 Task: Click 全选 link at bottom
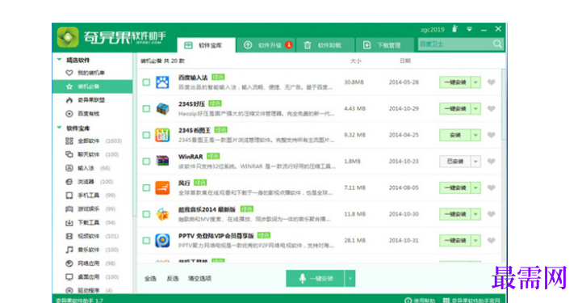[x=150, y=279]
